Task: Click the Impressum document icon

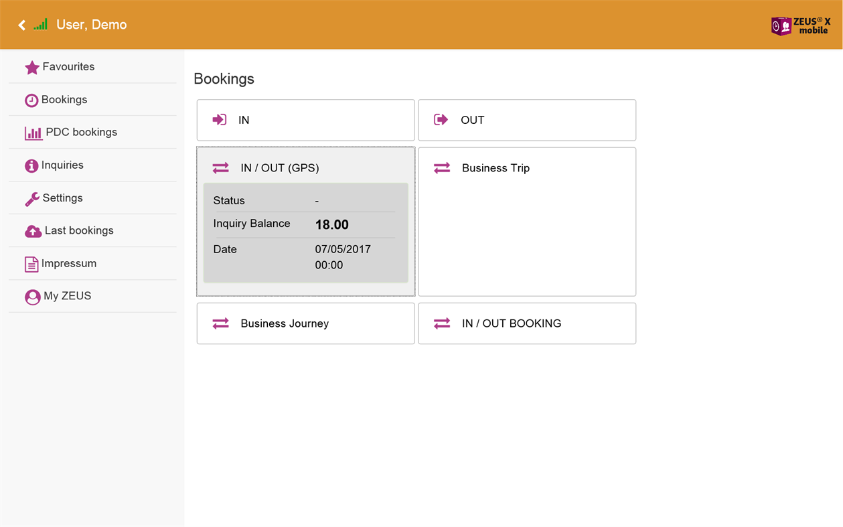Action: coord(31,265)
